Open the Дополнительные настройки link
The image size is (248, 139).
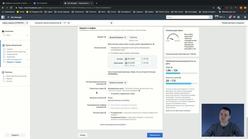[x=119, y=100]
